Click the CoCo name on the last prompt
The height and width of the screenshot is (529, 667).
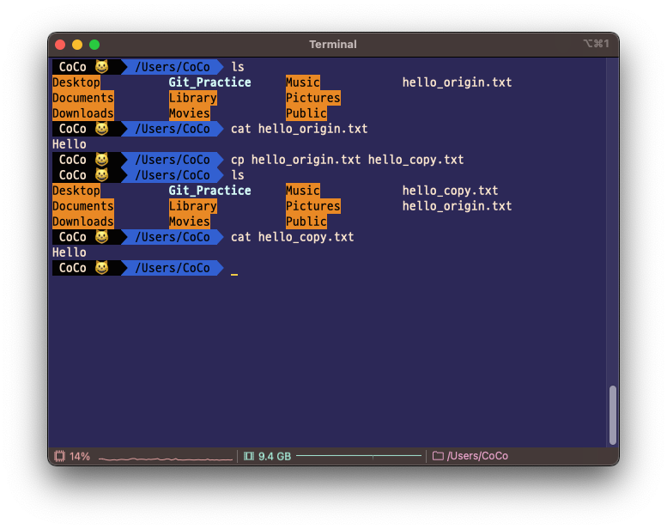point(73,268)
